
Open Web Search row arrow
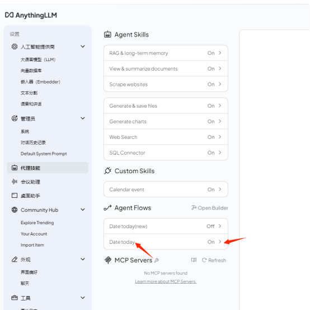[x=220, y=137]
